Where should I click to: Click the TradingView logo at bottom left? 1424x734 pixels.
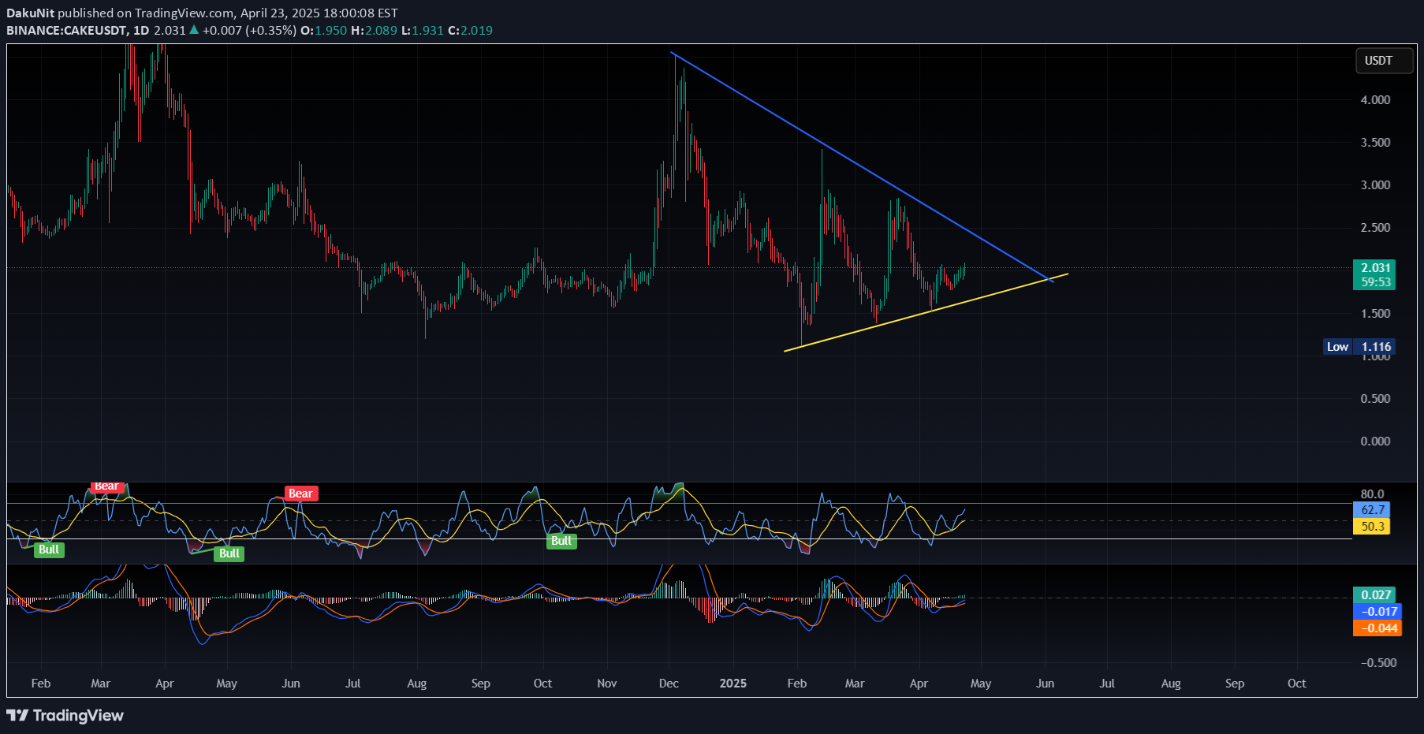tap(65, 715)
